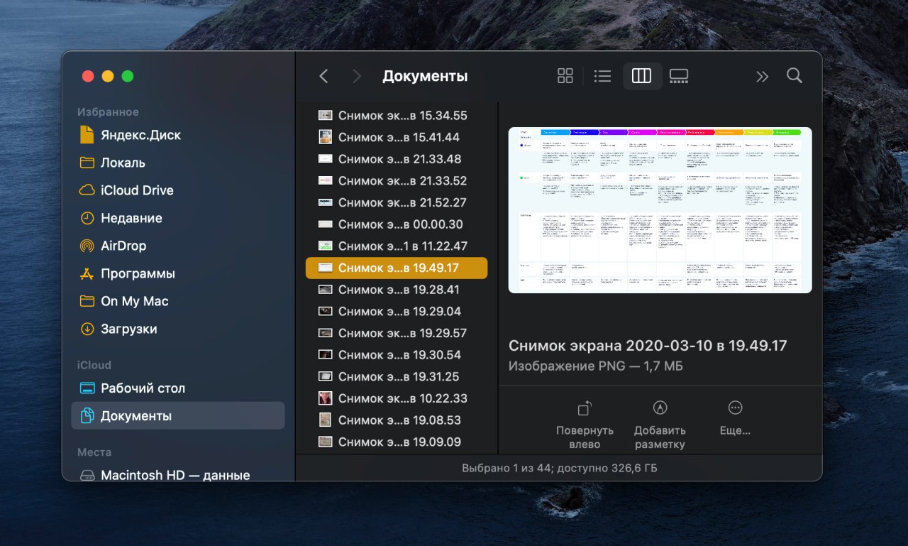The image size is (908, 546).
Task: Select file Снимок эк...в 15.34.55
Action: [397, 116]
